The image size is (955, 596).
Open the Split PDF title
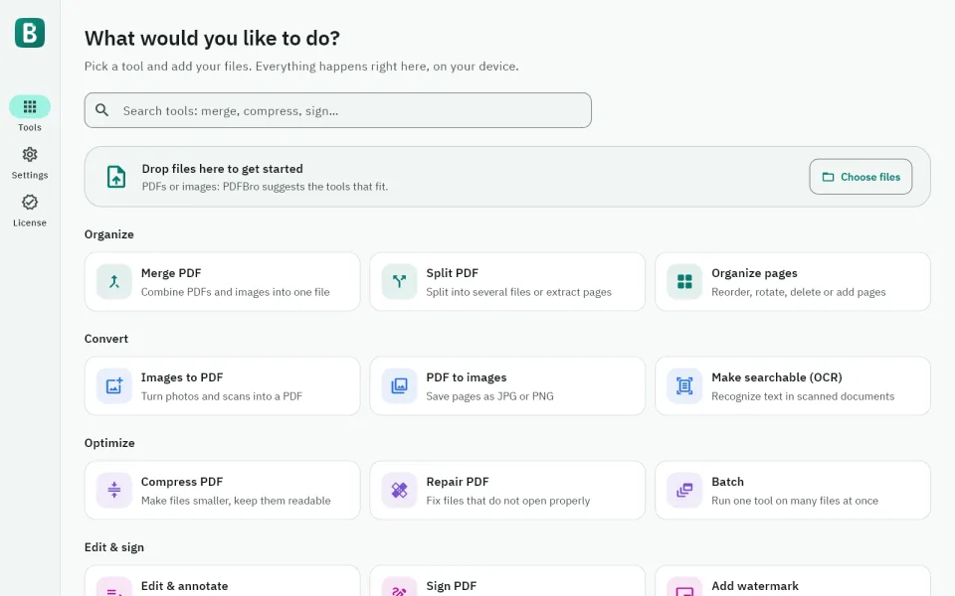coord(453,273)
